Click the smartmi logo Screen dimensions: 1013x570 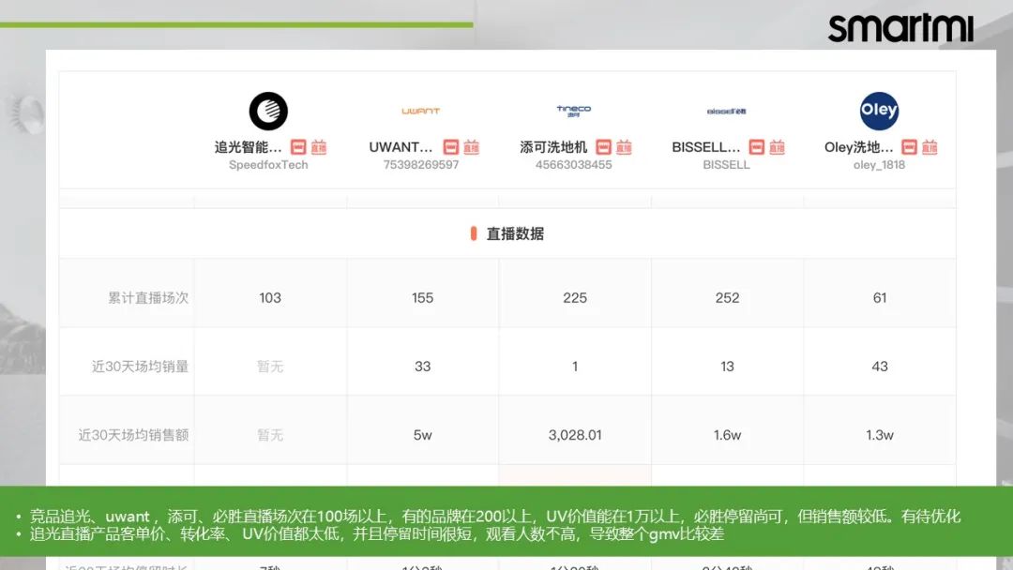(x=900, y=28)
